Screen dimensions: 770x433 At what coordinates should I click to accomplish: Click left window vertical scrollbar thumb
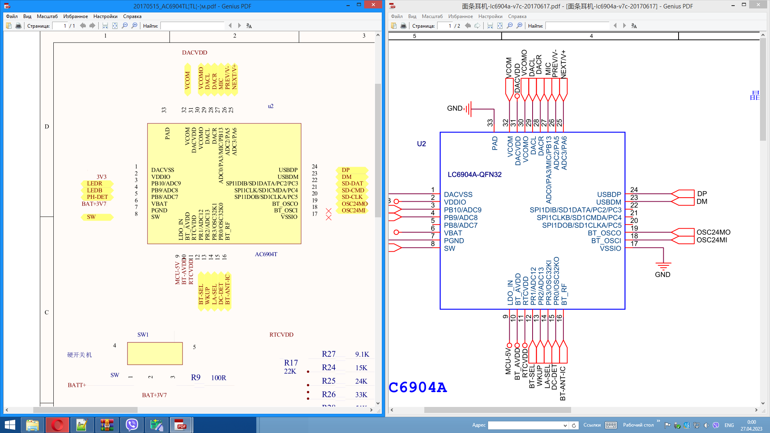click(x=378, y=150)
